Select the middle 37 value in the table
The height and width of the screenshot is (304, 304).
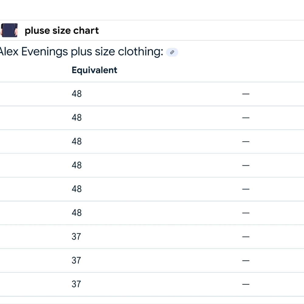76,260
